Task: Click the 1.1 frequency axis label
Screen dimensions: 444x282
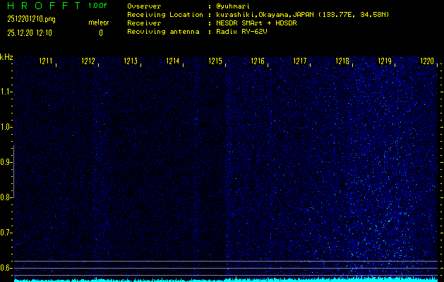Action: [x=5, y=92]
